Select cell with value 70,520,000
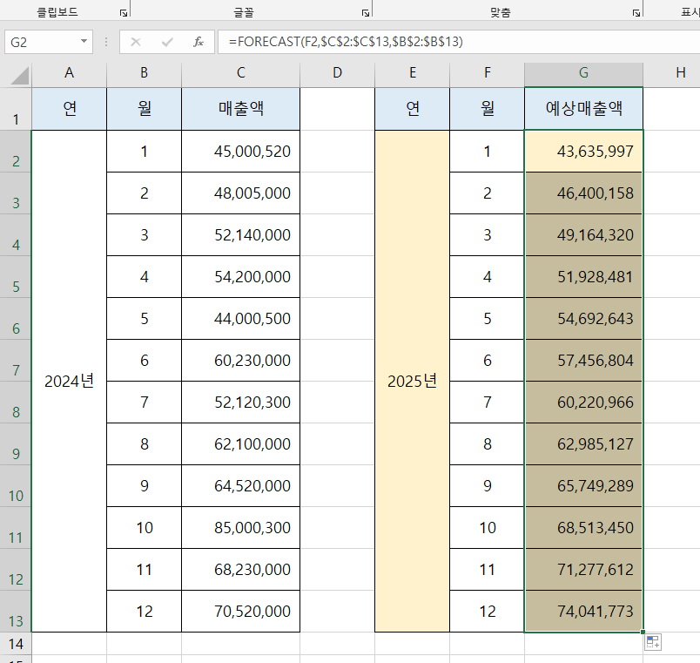The image size is (700, 663). tap(241, 612)
